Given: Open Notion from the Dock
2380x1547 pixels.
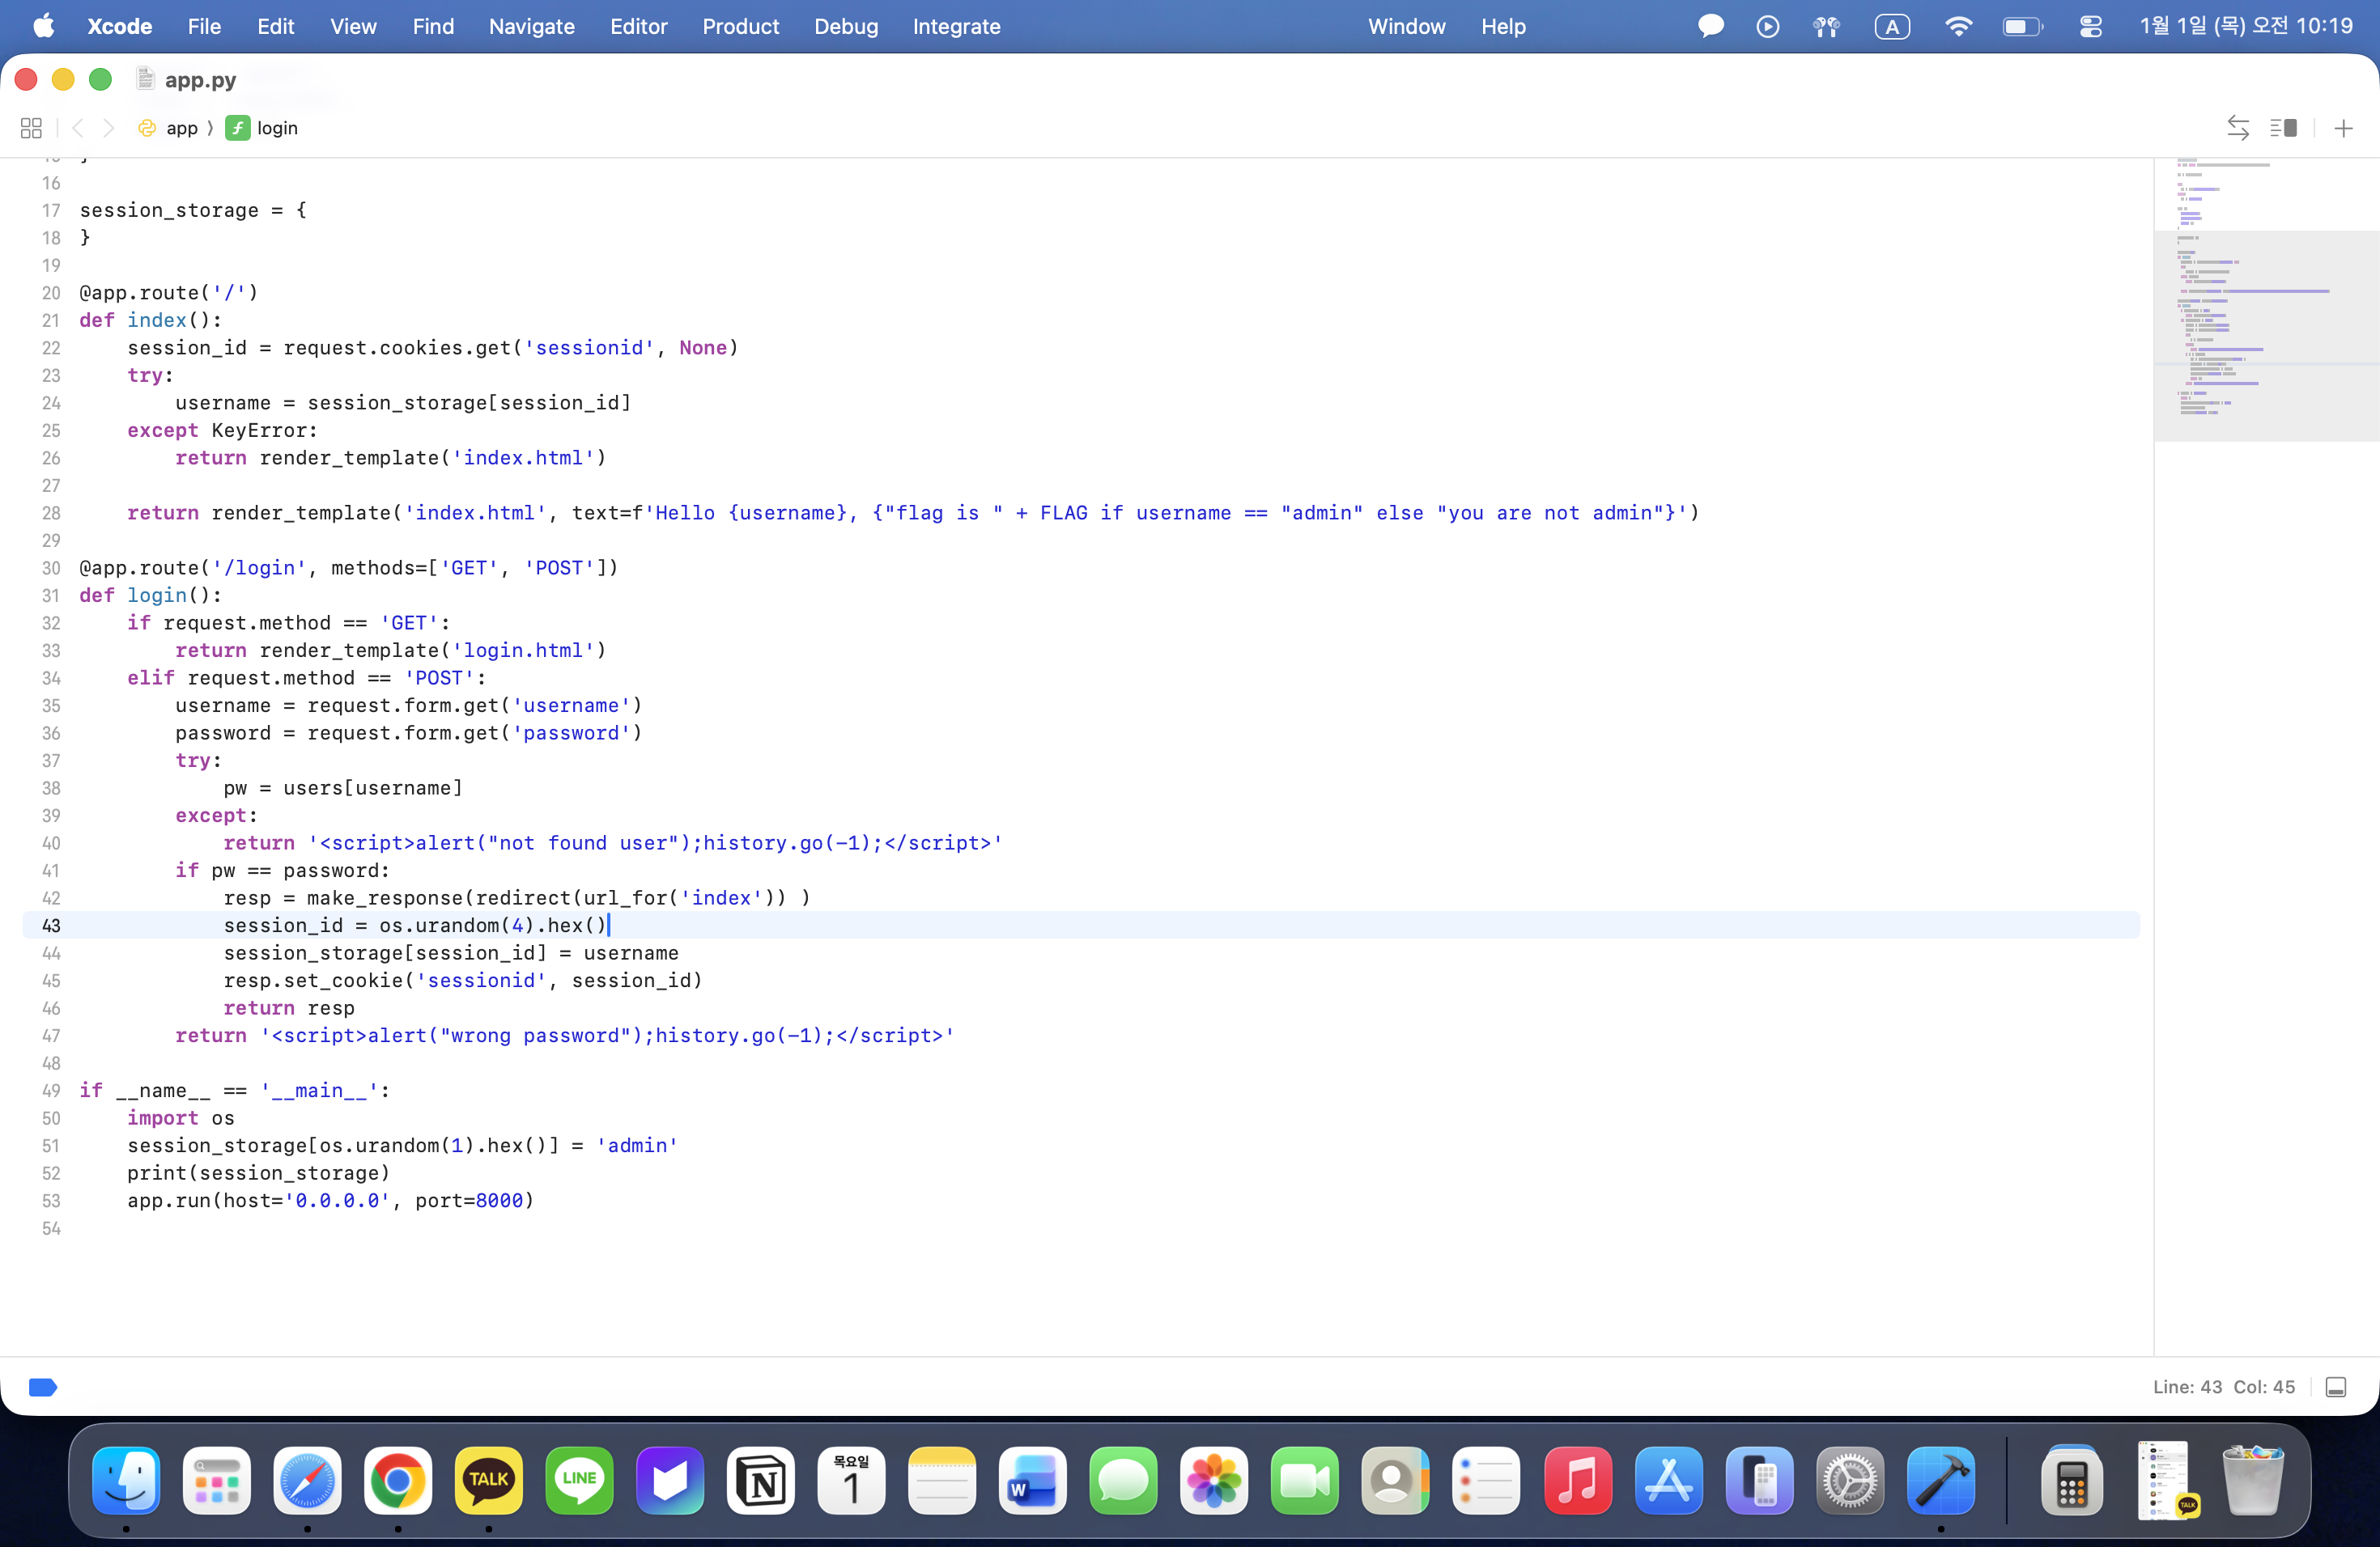Looking at the screenshot, I should (760, 1480).
